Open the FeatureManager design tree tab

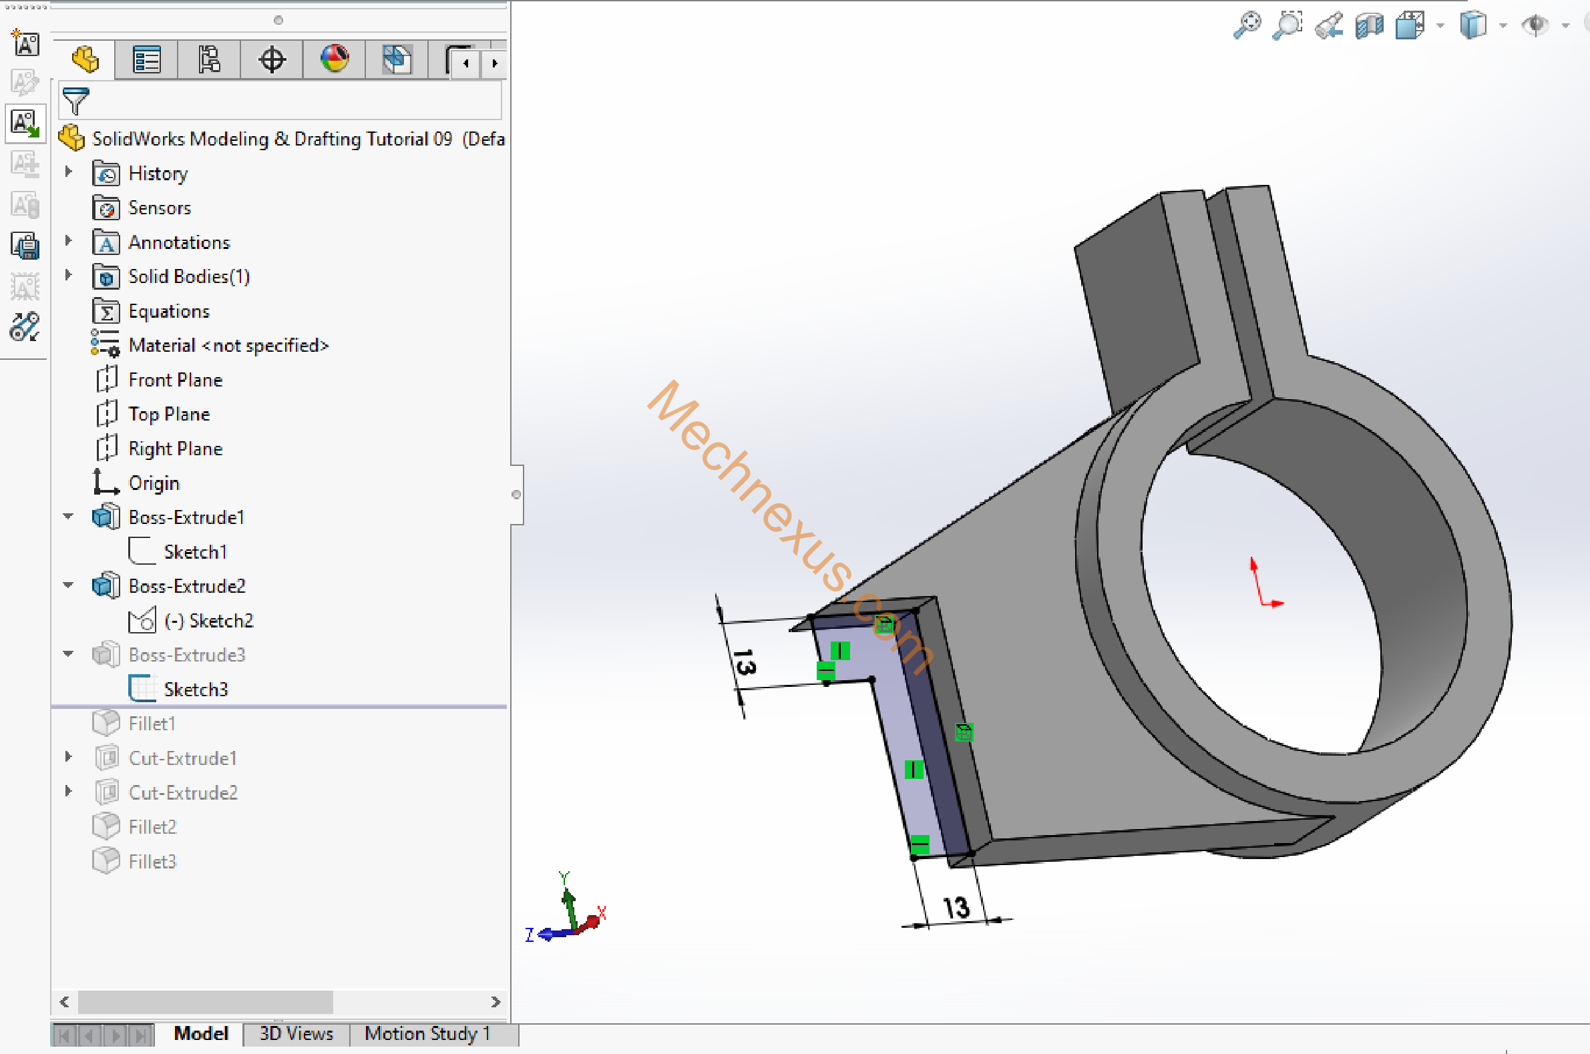click(x=85, y=61)
